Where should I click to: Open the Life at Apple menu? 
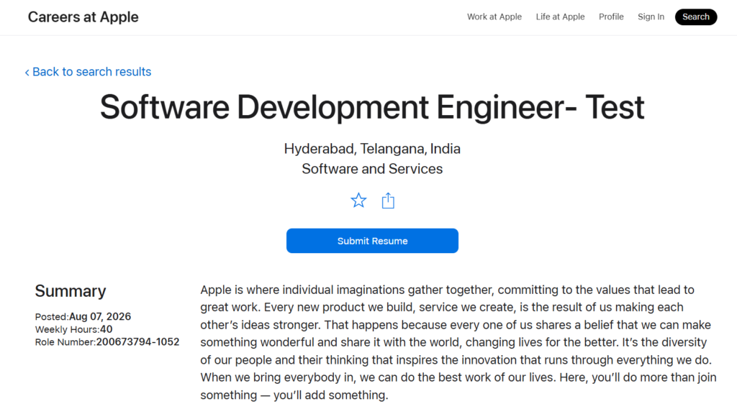560,17
